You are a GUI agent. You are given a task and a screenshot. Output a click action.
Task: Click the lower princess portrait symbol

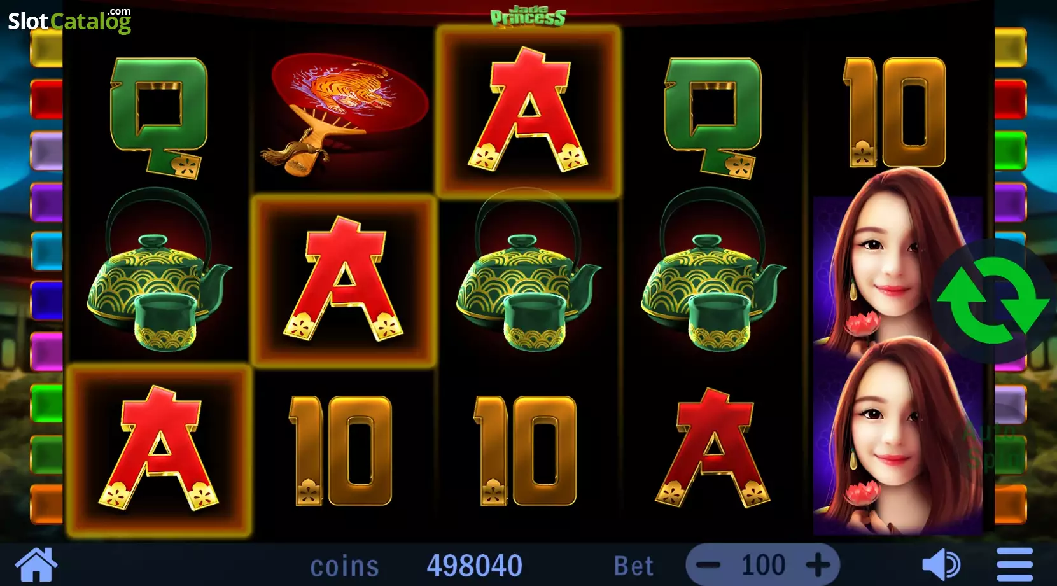(x=898, y=439)
